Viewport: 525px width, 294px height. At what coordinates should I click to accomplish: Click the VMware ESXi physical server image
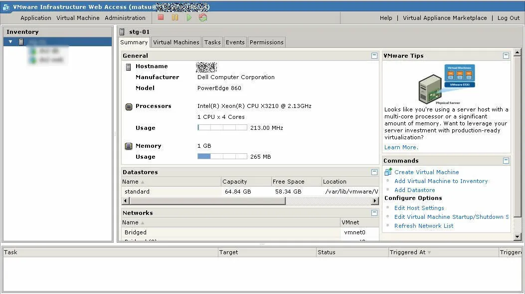point(446,84)
